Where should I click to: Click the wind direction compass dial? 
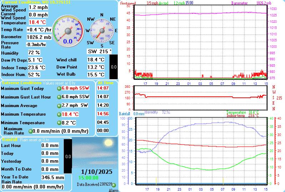pos(102,31)
